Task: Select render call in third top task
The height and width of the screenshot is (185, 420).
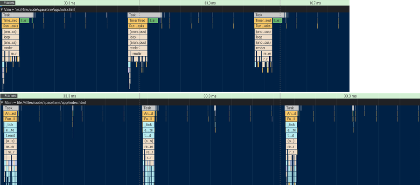Action: 263,48
